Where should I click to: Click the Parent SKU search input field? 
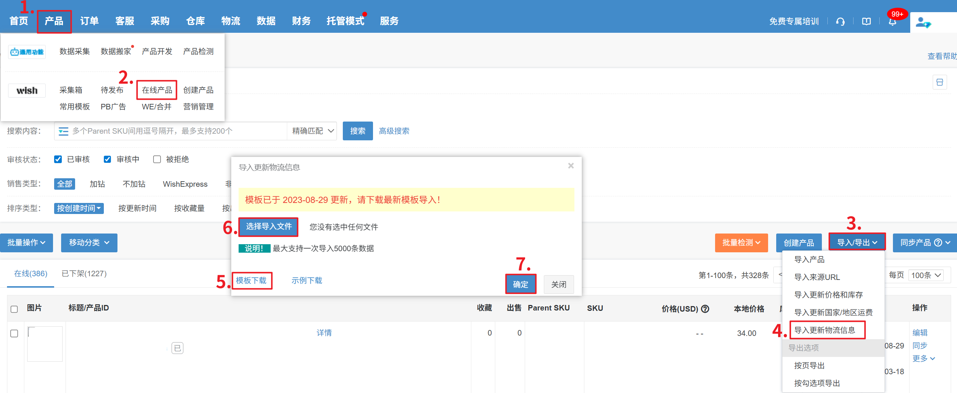coord(177,131)
